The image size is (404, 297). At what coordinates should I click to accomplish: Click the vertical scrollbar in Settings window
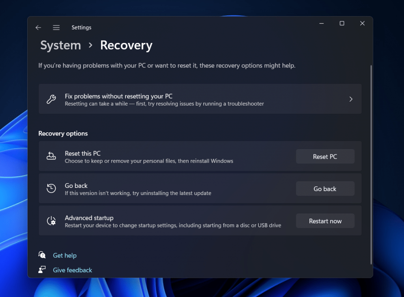tap(371, 165)
